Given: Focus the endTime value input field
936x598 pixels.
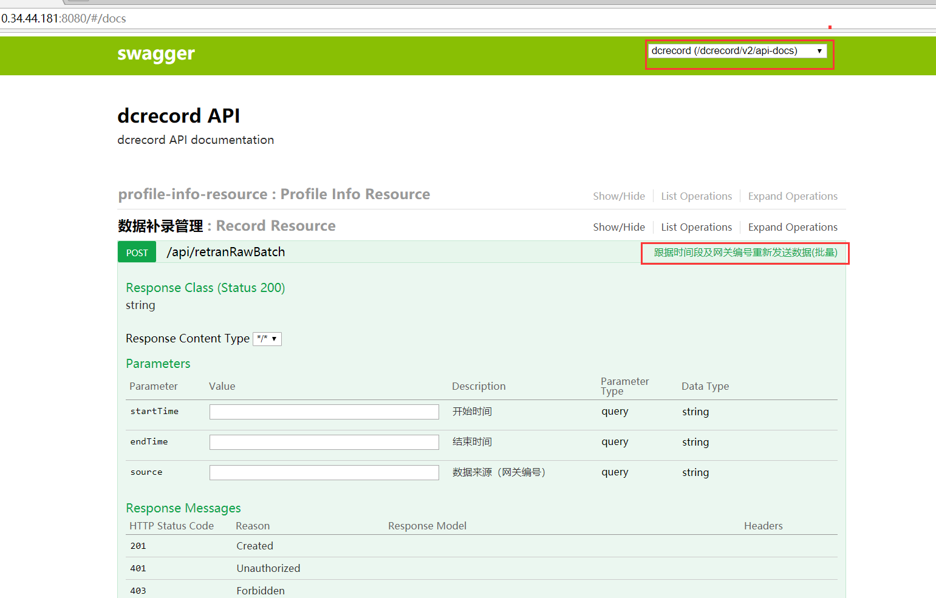Looking at the screenshot, I should (x=324, y=442).
